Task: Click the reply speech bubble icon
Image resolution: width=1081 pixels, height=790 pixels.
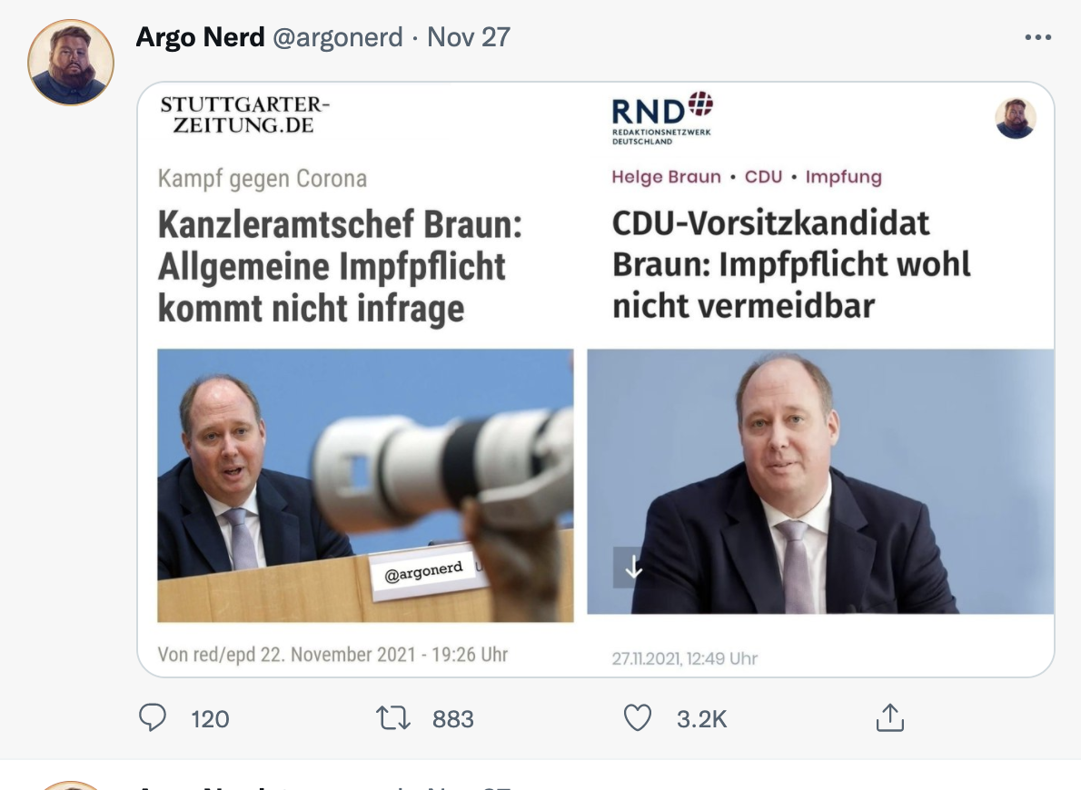Action: 152,718
